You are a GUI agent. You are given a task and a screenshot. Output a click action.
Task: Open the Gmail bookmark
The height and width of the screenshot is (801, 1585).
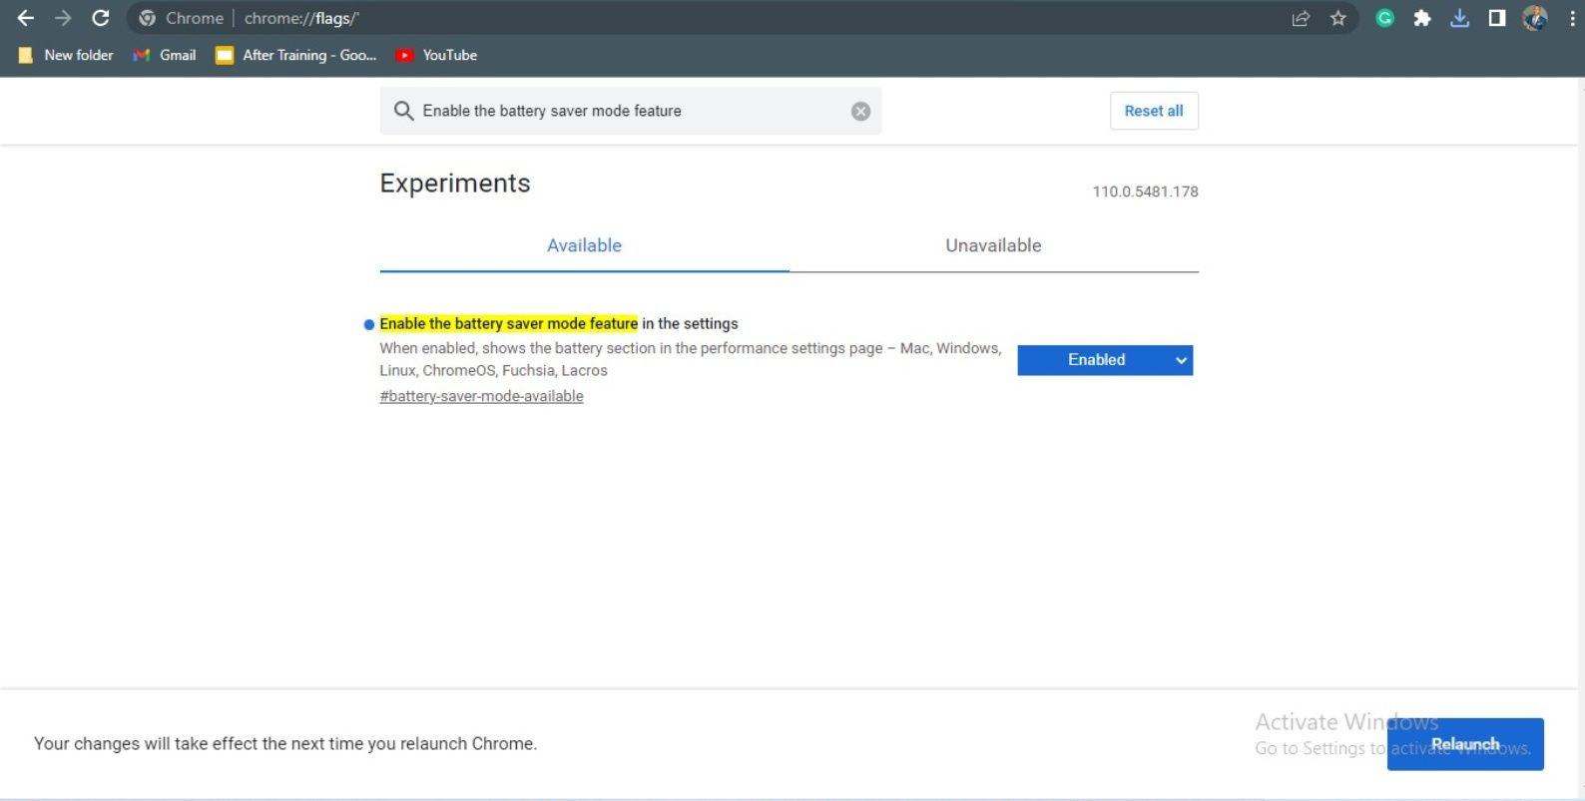pos(165,55)
